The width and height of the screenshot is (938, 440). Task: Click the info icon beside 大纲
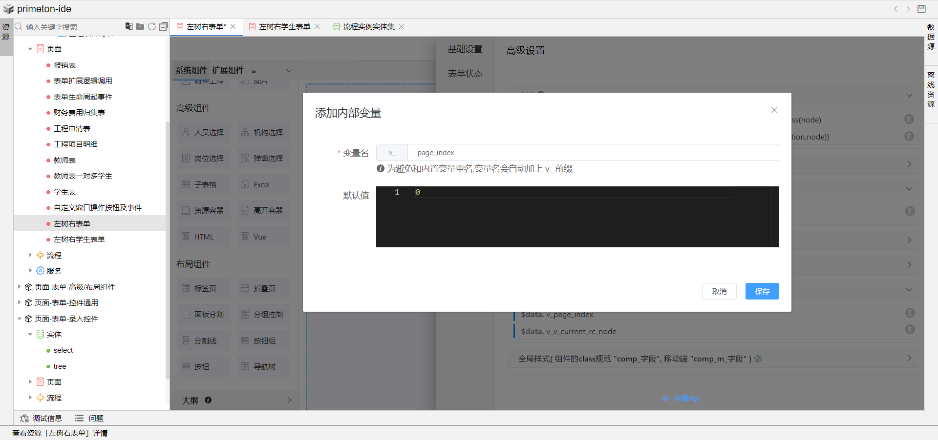point(208,400)
